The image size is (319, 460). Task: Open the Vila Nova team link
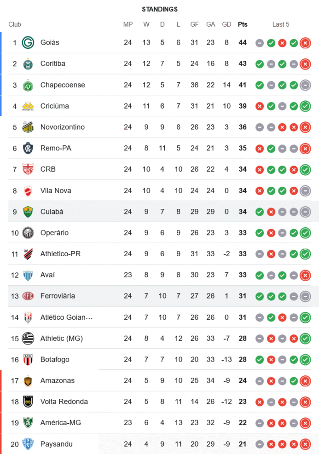[x=56, y=190]
